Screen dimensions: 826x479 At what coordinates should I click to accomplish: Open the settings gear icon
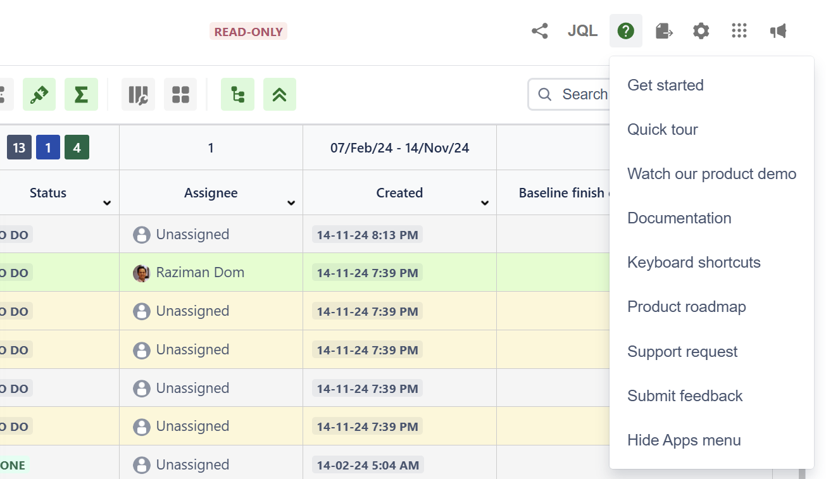pos(701,31)
